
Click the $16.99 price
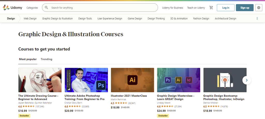23,111
